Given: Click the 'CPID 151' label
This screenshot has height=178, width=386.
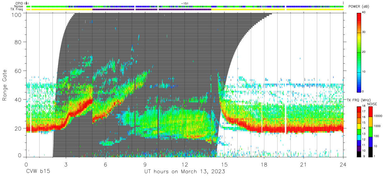Looking at the screenshot, I should tap(22, 3).
